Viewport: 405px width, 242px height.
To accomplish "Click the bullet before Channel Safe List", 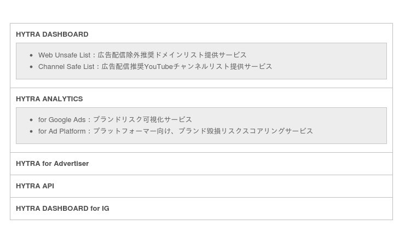I will tap(31, 67).
